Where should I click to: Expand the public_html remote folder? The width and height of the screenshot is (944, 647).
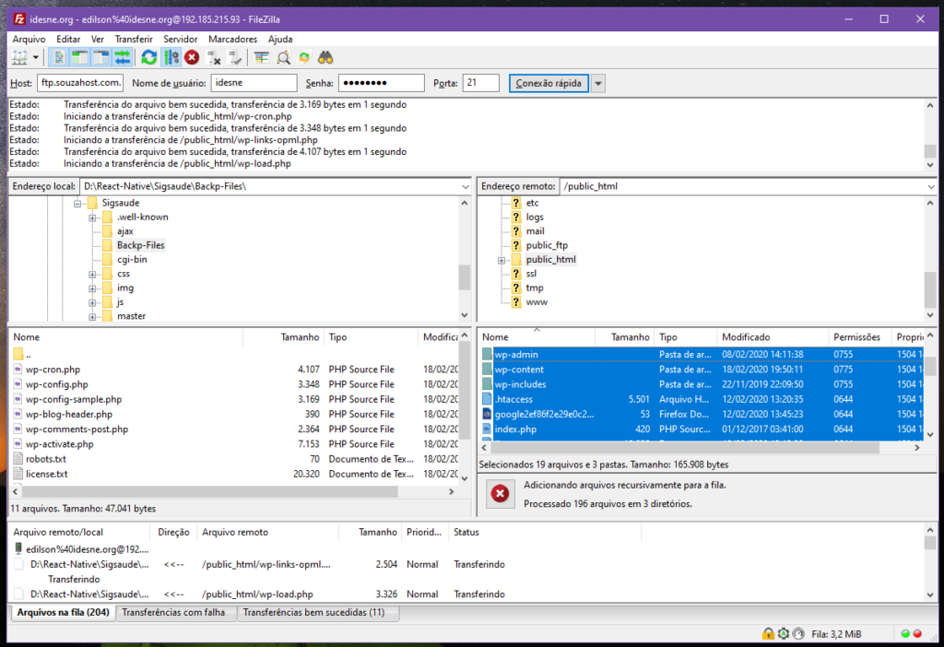pyautogui.click(x=501, y=260)
